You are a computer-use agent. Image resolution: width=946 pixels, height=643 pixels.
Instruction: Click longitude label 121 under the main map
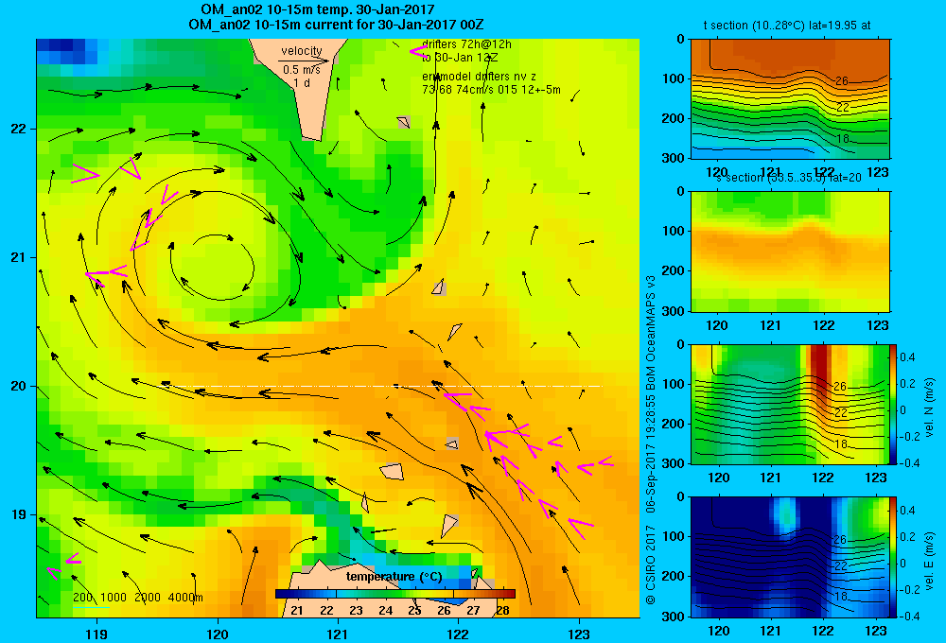click(x=338, y=634)
